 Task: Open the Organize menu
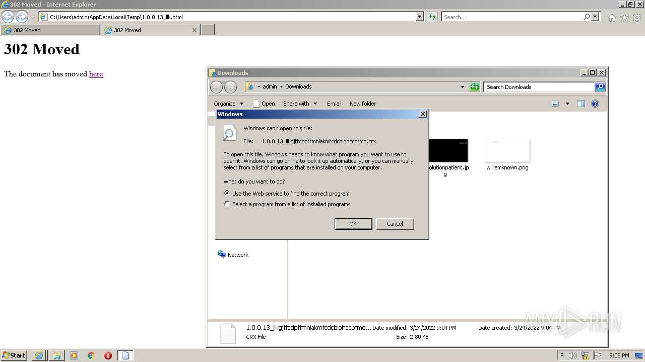pos(228,104)
